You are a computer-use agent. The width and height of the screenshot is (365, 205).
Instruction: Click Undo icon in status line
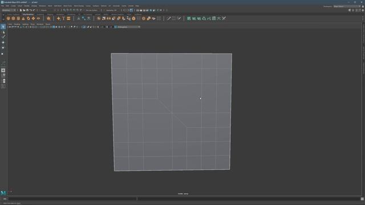click(30, 10)
